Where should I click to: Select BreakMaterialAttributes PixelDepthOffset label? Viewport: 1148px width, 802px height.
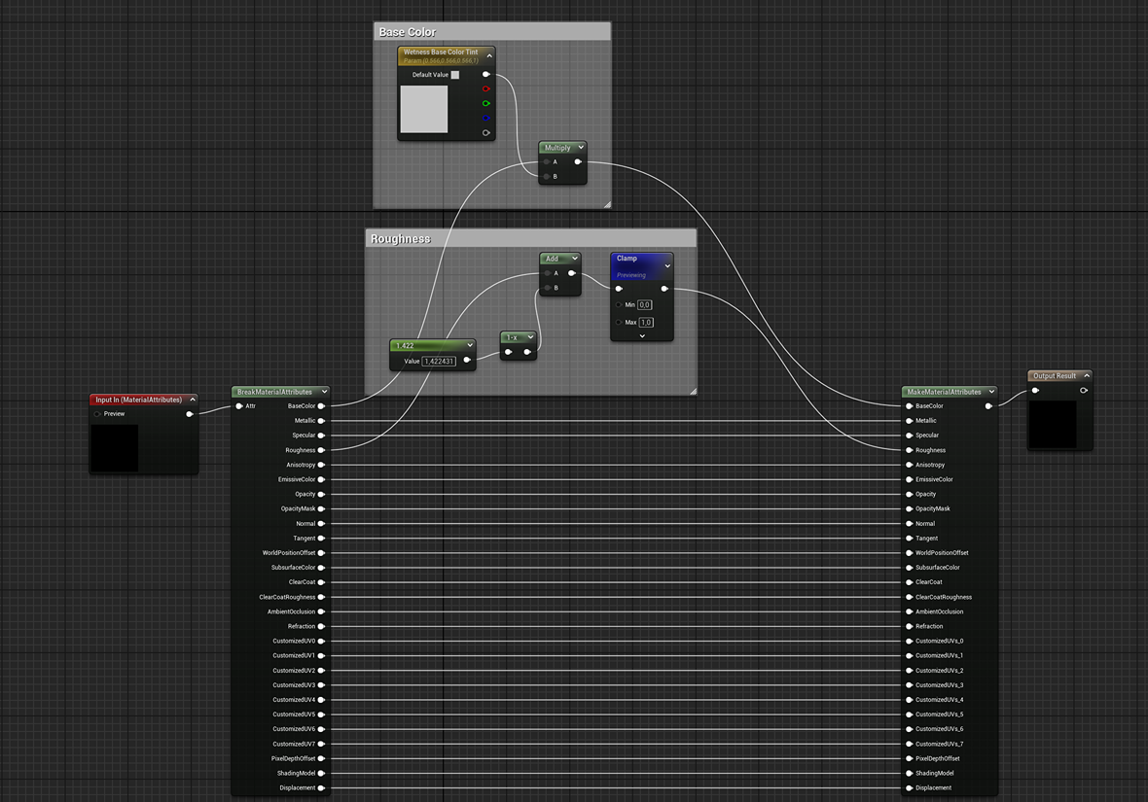click(x=293, y=759)
